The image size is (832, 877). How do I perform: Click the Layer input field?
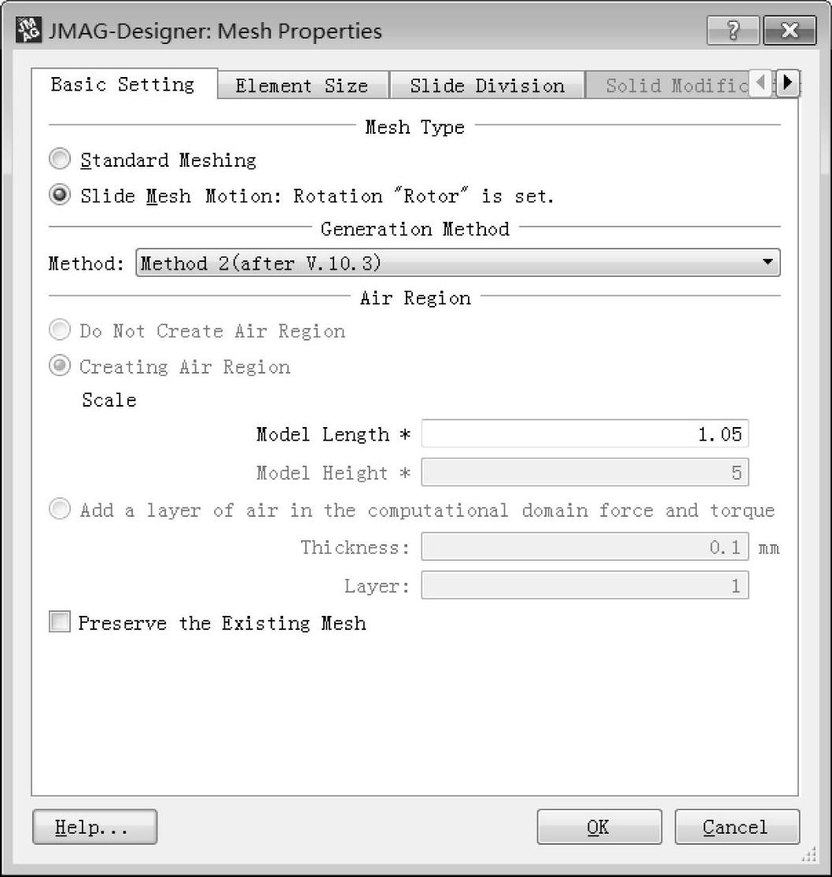[x=585, y=586]
